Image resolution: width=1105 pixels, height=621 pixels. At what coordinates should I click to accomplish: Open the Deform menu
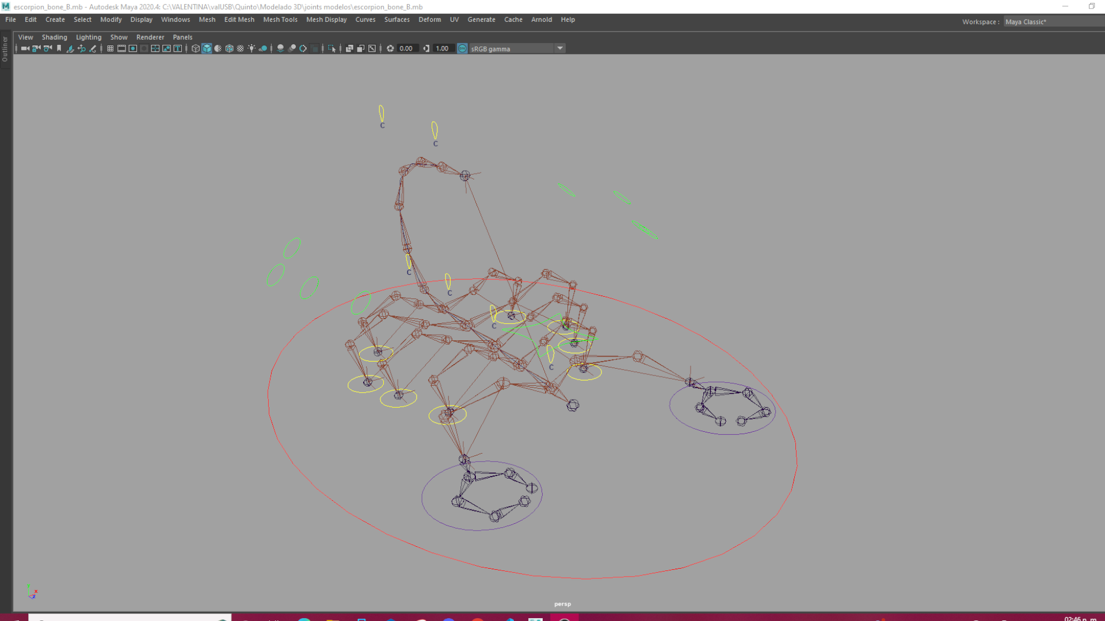tap(429, 20)
